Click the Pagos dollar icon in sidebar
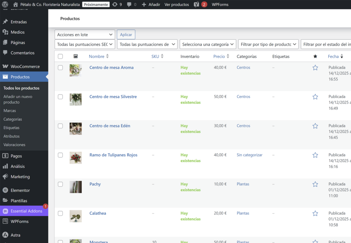351x243 pixels. pyautogui.click(x=5, y=156)
